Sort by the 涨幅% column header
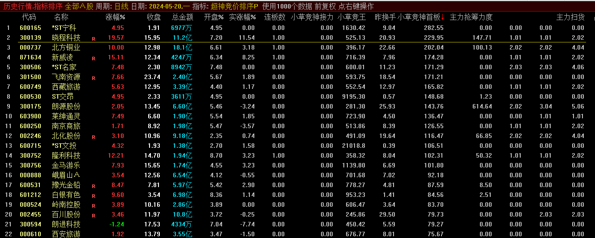Screen dimensions: 595x238 (116, 17)
